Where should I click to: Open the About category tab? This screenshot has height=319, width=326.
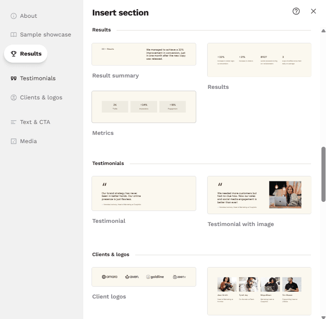click(28, 16)
